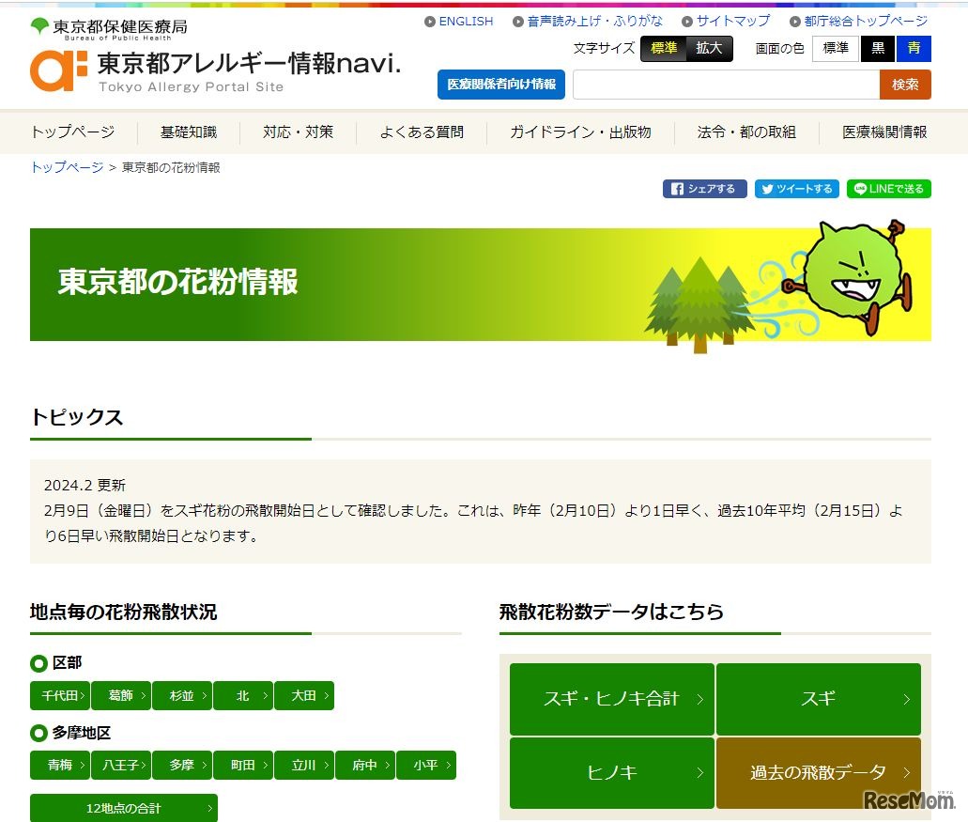Click inside the search input field
This screenshot has height=822, width=968.
pyautogui.click(x=723, y=85)
